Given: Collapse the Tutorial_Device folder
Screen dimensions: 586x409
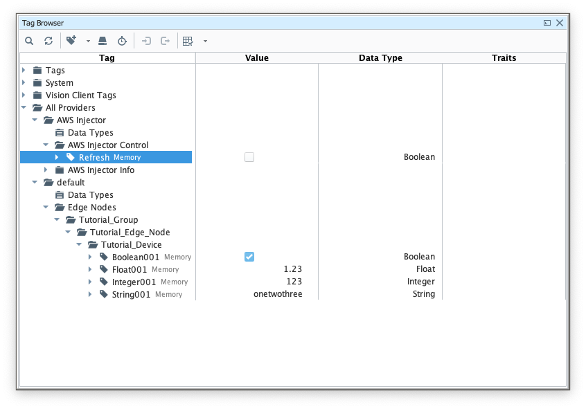Looking at the screenshot, I should [x=79, y=244].
